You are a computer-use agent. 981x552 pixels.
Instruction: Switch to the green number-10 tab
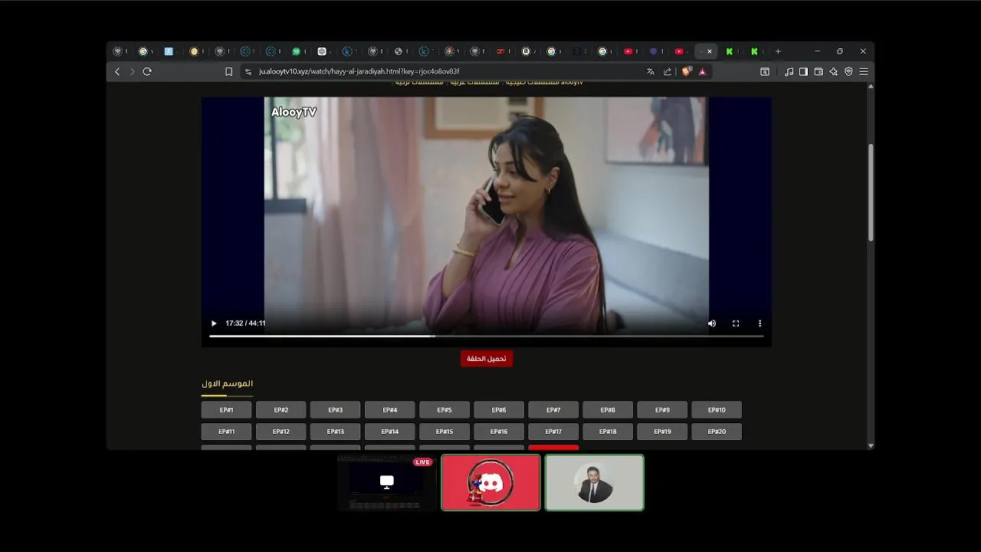[297, 51]
